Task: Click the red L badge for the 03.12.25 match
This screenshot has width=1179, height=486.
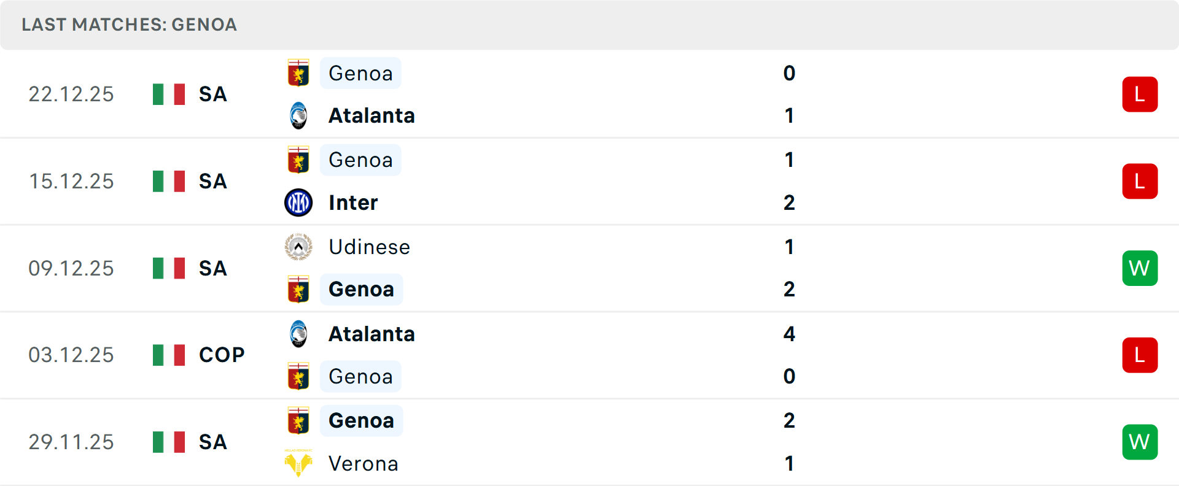Action: click(1140, 355)
